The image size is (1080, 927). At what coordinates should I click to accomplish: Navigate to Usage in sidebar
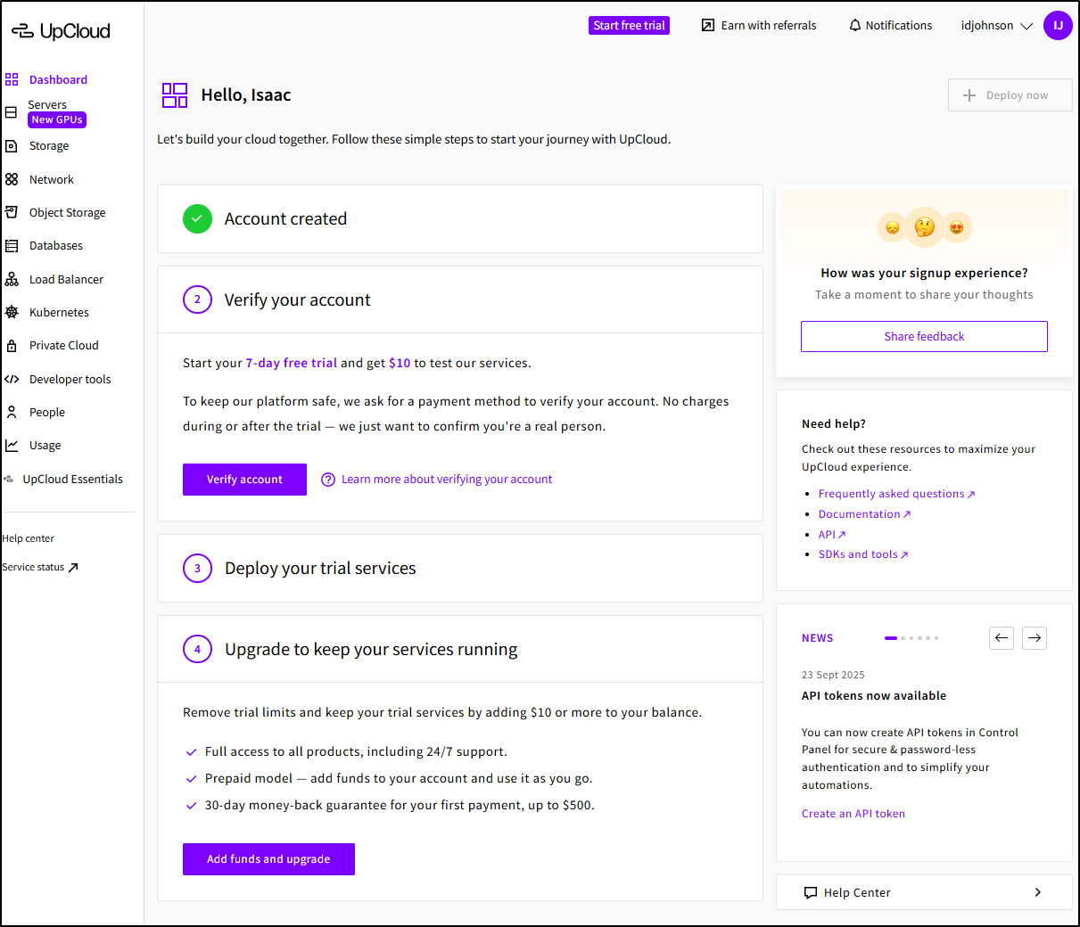pos(45,446)
